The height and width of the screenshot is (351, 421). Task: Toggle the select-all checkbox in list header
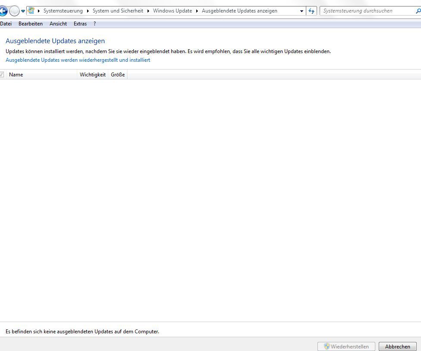pos(2,74)
